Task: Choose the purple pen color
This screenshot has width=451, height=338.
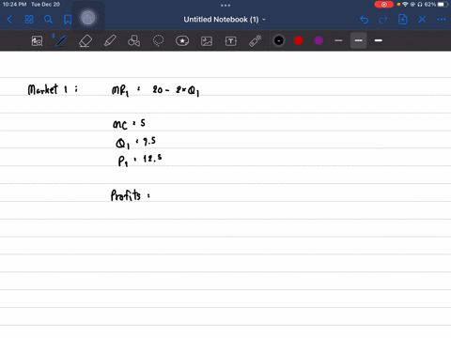Action: click(319, 40)
